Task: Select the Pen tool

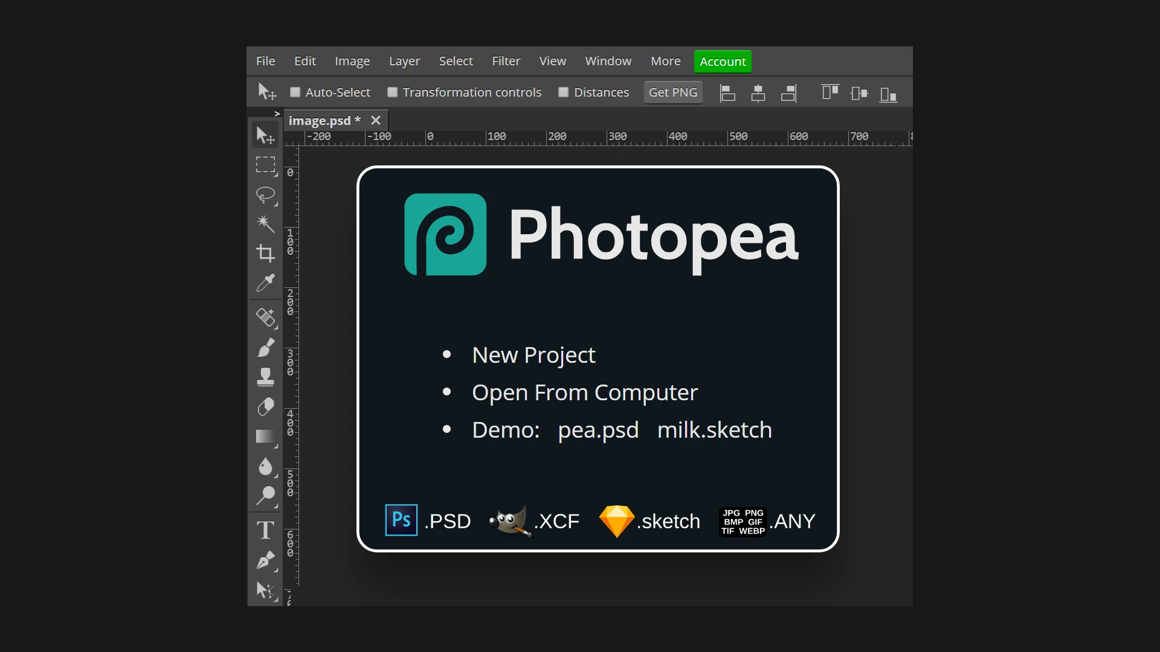Action: pyautogui.click(x=265, y=560)
